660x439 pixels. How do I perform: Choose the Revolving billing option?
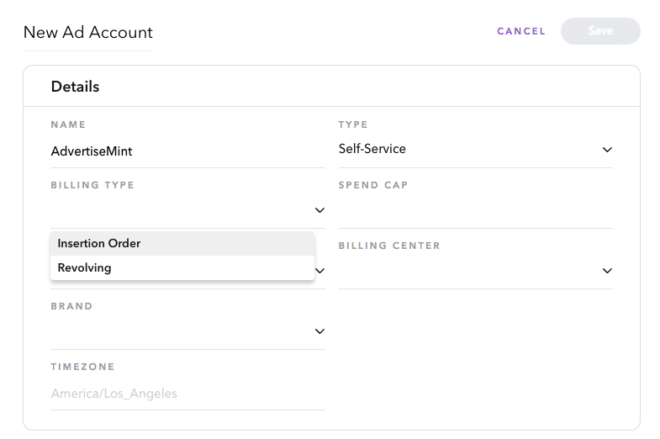[x=182, y=267]
